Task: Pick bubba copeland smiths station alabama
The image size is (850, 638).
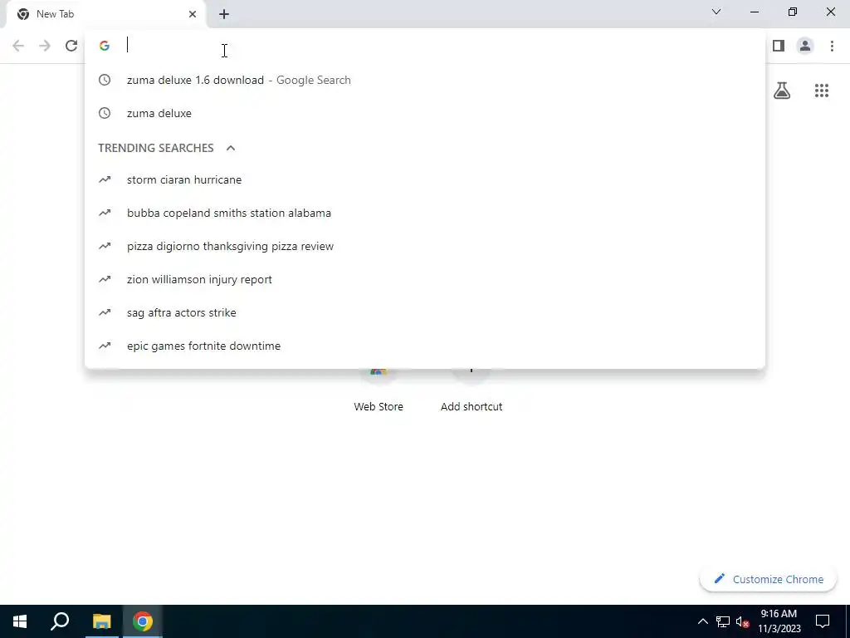Action: (x=425, y=213)
